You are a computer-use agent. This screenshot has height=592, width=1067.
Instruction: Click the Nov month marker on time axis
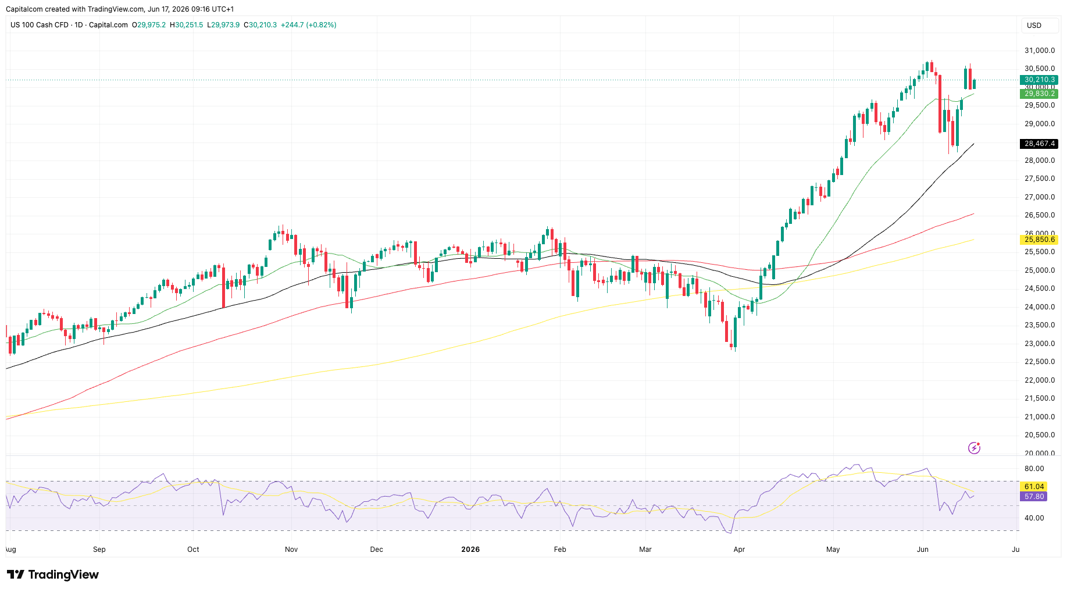pyautogui.click(x=291, y=550)
